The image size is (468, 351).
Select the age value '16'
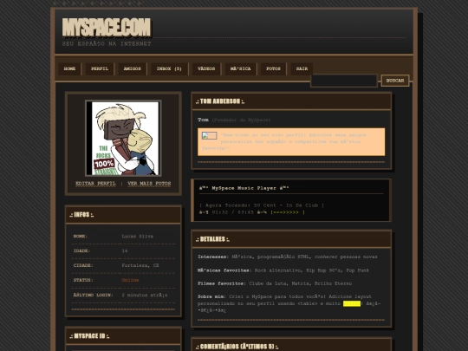click(125, 251)
